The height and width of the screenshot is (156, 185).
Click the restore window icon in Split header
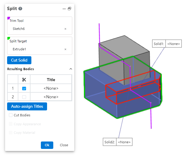70,9
